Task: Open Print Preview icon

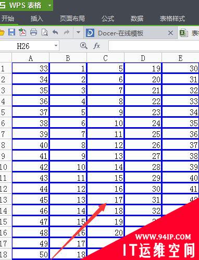Action: pyautogui.click(x=45, y=32)
